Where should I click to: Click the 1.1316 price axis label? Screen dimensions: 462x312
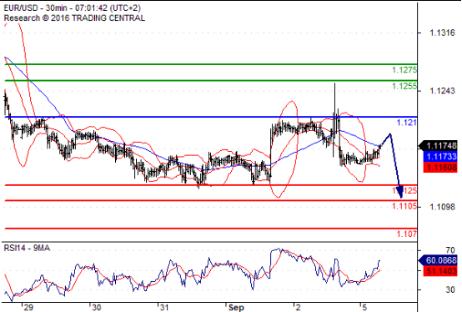(x=442, y=33)
